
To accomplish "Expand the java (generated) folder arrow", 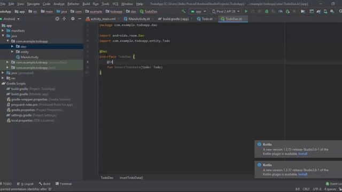I will (x=3, y=73).
